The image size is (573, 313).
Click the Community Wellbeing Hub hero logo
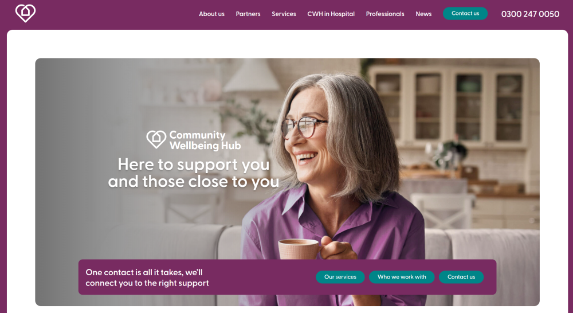194,140
